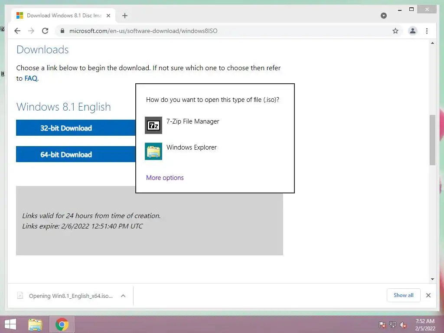The width and height of the screenshot is (444, 333).
Task: Expand the Win8.1_English_x64.iso download menu chevron
Action: (x=123, y=296)
